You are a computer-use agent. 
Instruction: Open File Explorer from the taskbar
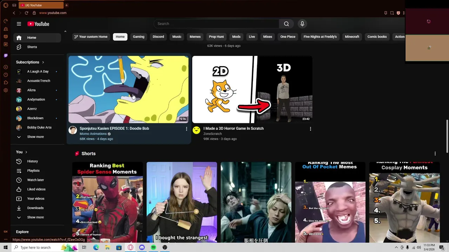[107, 247]
